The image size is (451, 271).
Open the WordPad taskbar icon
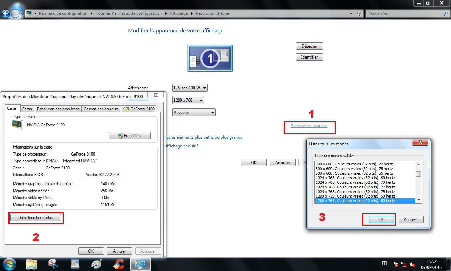click(75, 264)
